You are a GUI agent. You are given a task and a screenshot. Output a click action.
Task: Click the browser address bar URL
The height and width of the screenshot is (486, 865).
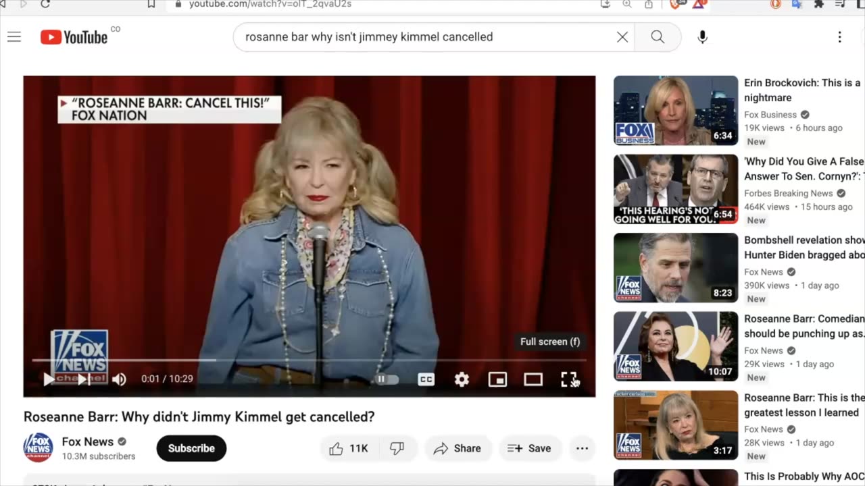click(x=270, y=4)
